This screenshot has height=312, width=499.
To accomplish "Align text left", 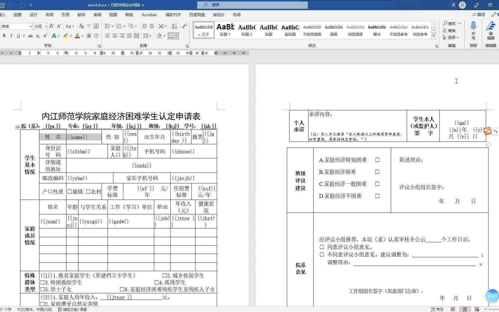I will (x=108, y=36).
